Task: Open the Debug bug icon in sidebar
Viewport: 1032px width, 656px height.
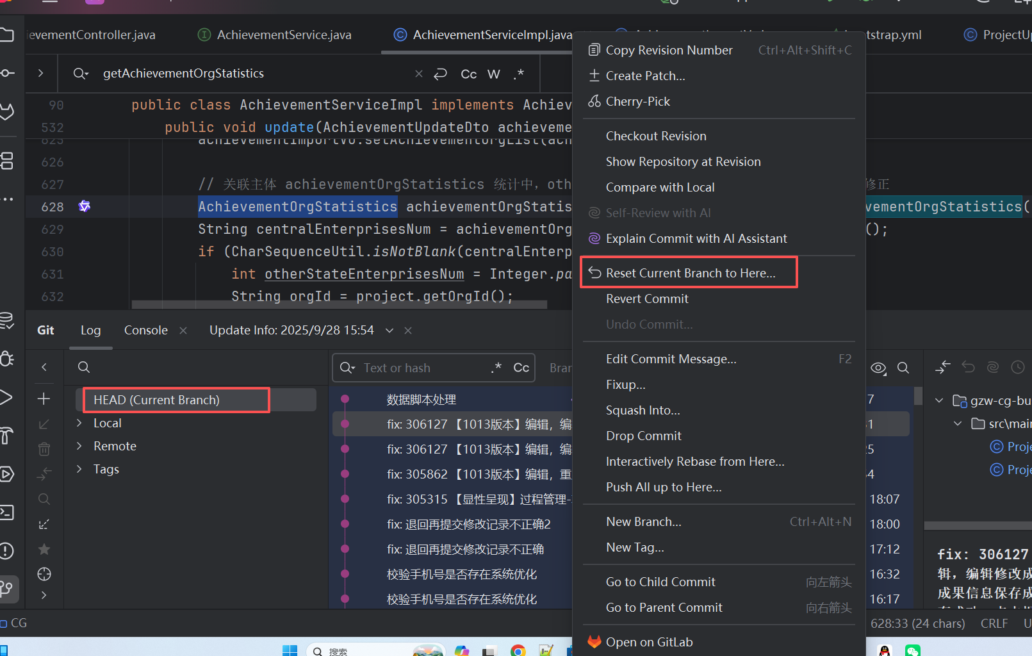Action: [x=6, y=359]
